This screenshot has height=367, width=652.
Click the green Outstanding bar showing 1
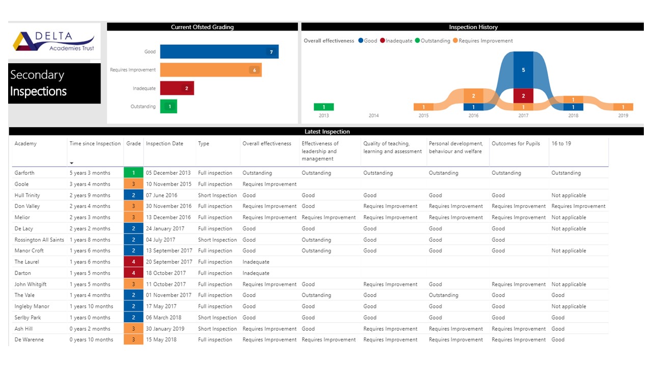pos(168,107)
